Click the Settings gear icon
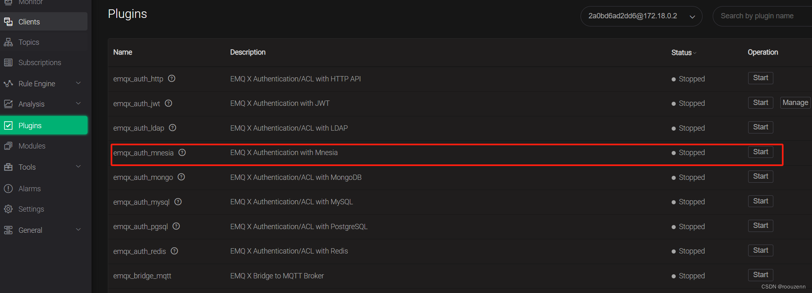Screen dimensions: 812x293 (x=8, y=209)
